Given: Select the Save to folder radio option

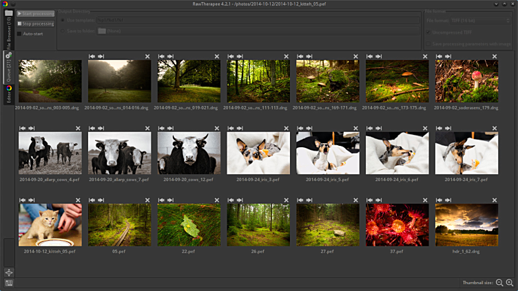Looking at the screenshot, I should click(64, 30).
